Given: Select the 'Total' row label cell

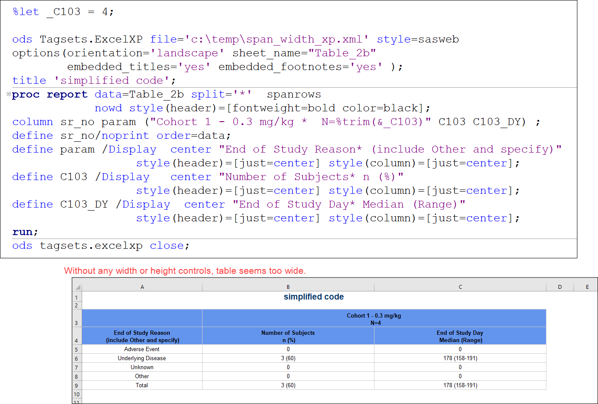Looking at the screenshot, I should [x=142, y=385].
